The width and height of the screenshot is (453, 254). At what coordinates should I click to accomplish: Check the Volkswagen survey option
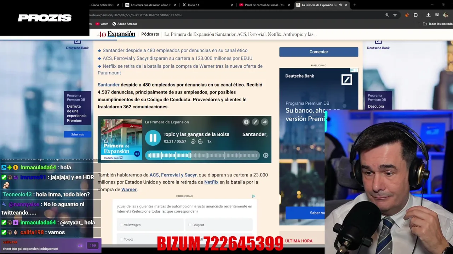coord(150,225)
